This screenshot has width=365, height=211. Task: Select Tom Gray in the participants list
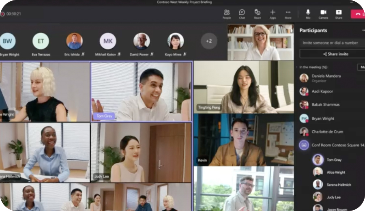333,160
